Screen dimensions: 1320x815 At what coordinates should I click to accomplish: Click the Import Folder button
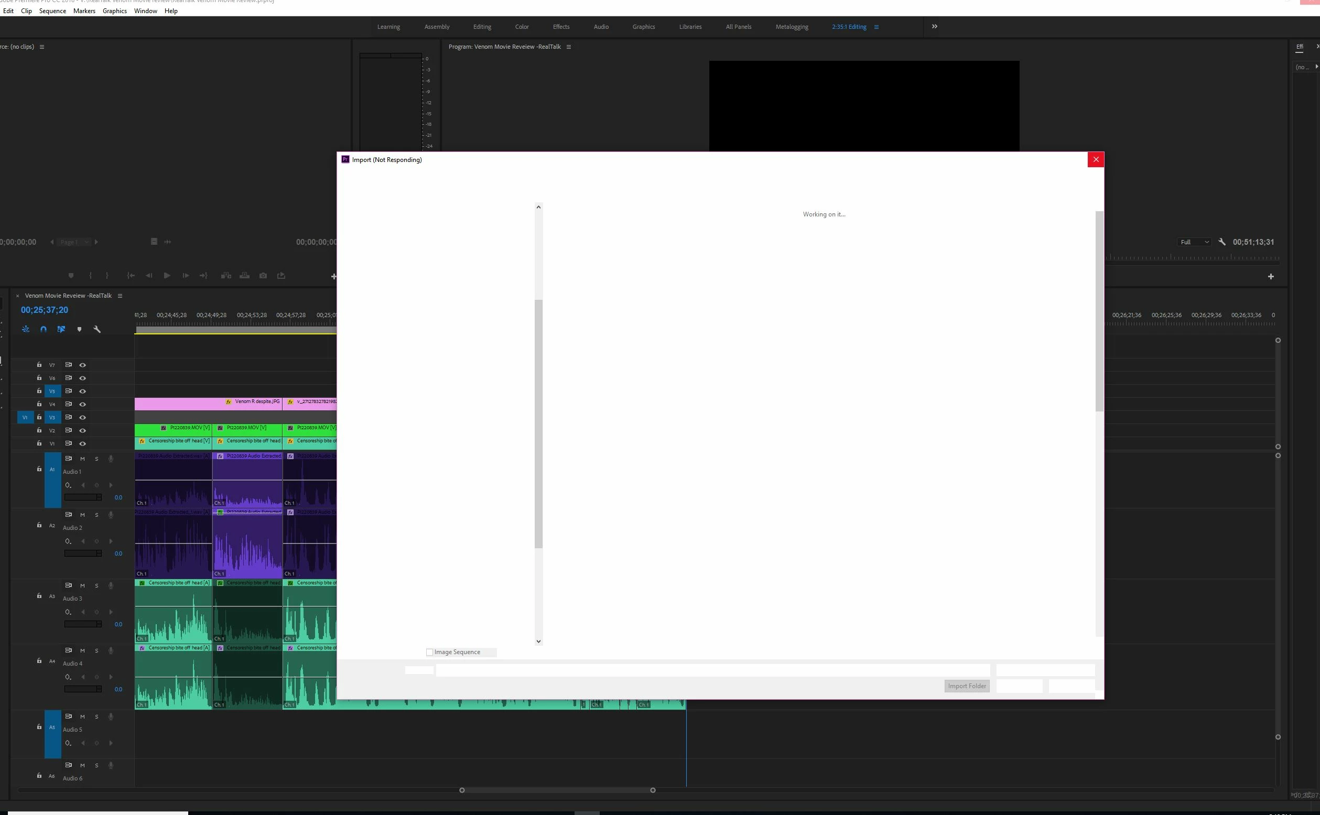(967, 686)
